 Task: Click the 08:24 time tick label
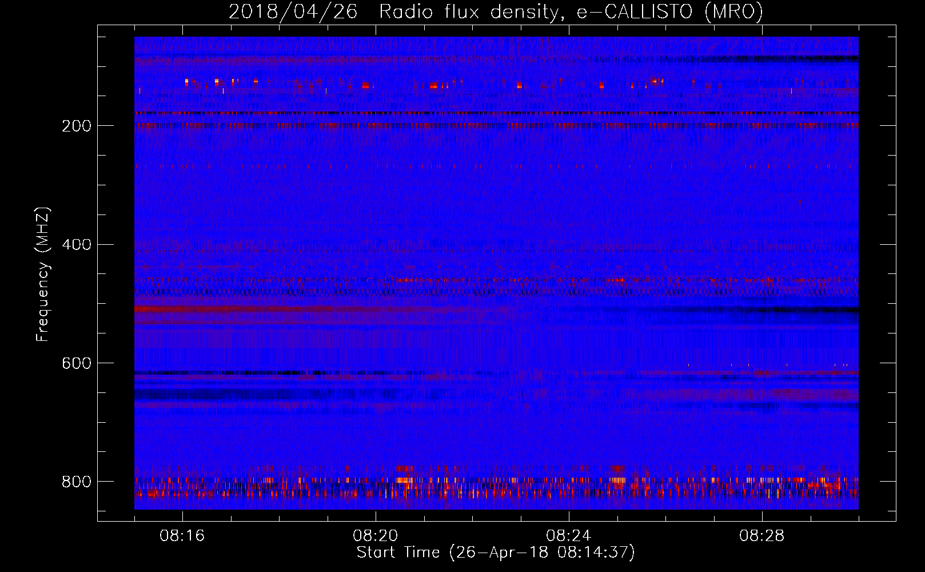tap(569, 536)
